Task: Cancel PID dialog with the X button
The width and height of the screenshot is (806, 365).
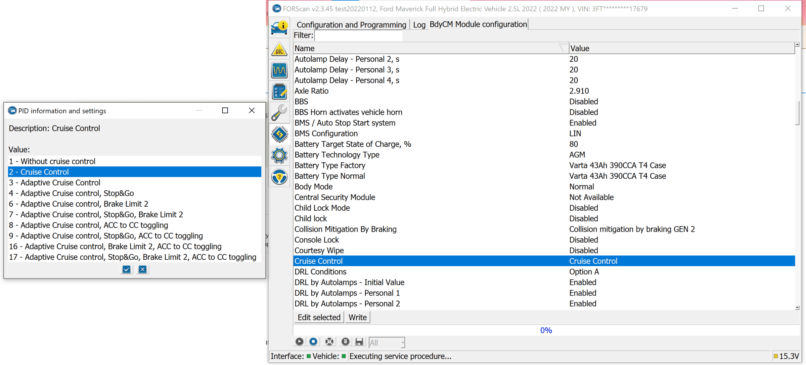Action: [142, 269]
